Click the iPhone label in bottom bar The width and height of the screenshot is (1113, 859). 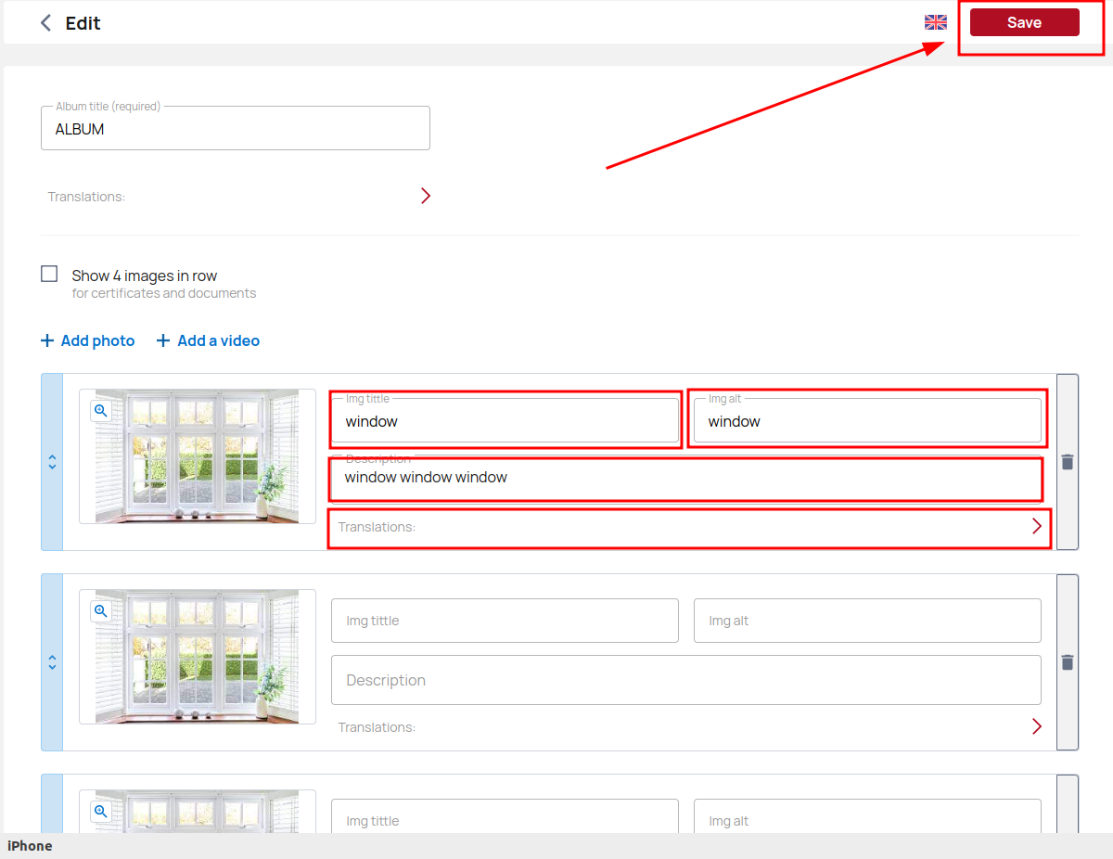coord(30,846)
